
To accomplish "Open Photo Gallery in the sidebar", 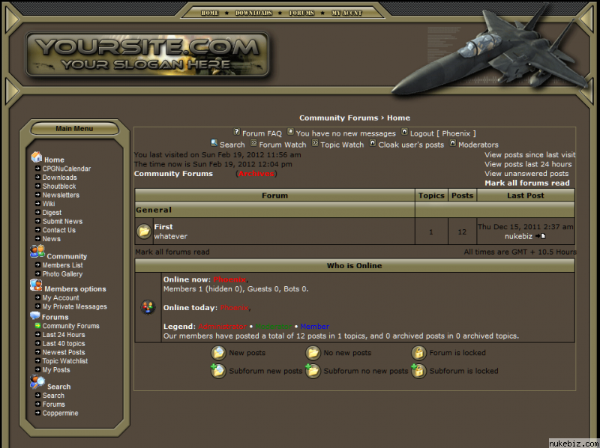I will pyautogui.click(x=62, y=274).
